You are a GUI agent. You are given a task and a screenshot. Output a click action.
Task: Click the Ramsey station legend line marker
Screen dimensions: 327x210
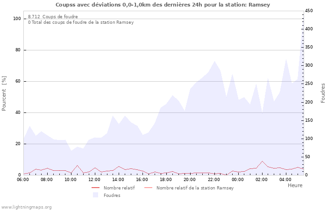(148, 188)
